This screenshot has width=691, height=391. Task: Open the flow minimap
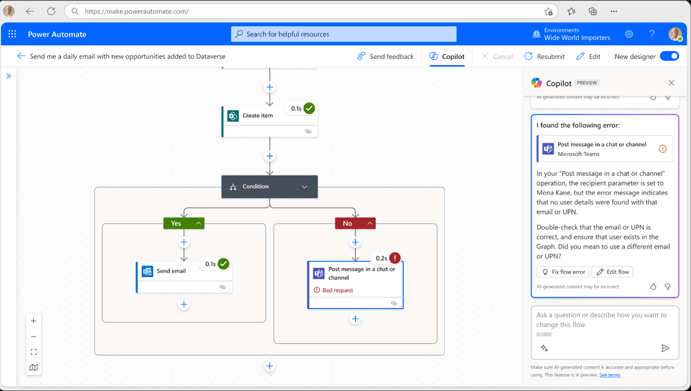33,367
